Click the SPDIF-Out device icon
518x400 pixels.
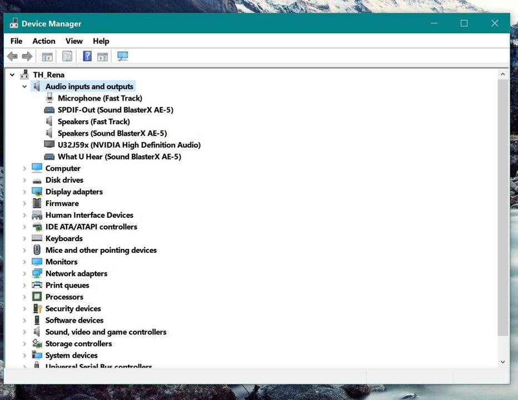tap(49, 110)
